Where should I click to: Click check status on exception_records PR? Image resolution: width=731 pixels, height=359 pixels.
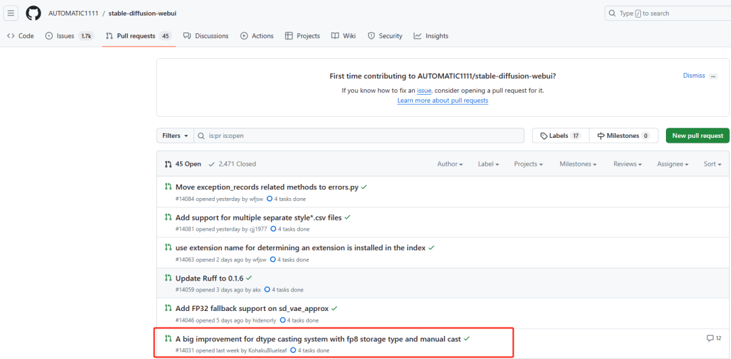coord(364,187)
